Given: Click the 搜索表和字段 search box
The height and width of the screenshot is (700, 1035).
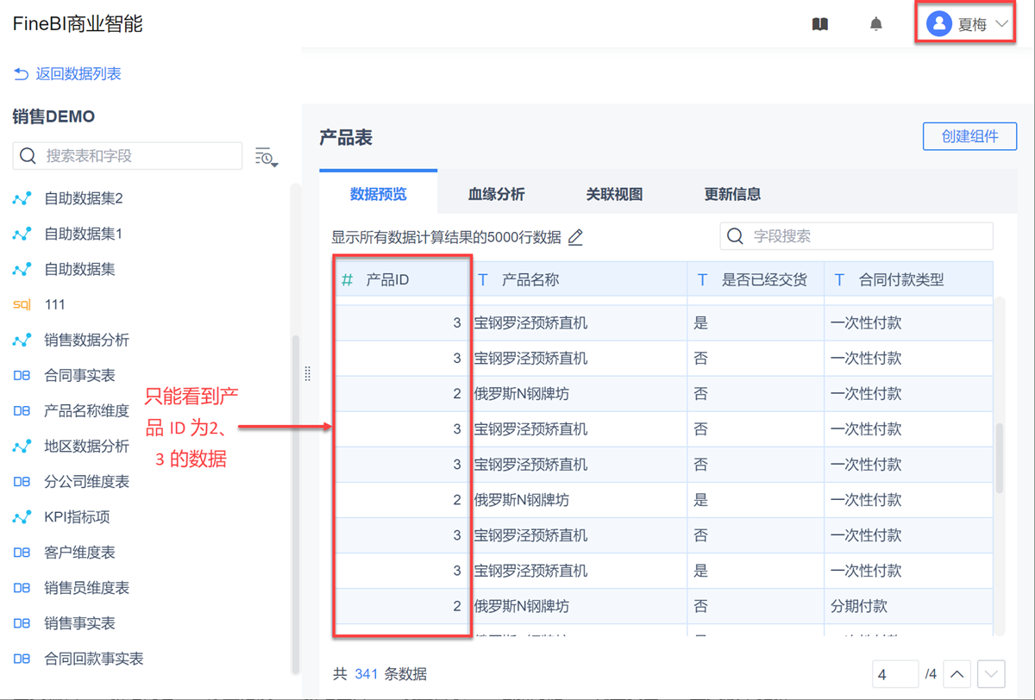Looking at the screenshot, I should coord(128,156).
